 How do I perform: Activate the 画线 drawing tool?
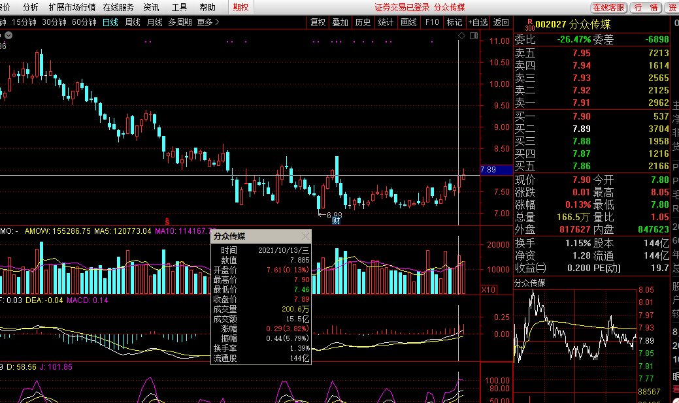click(x=408, y=22)
